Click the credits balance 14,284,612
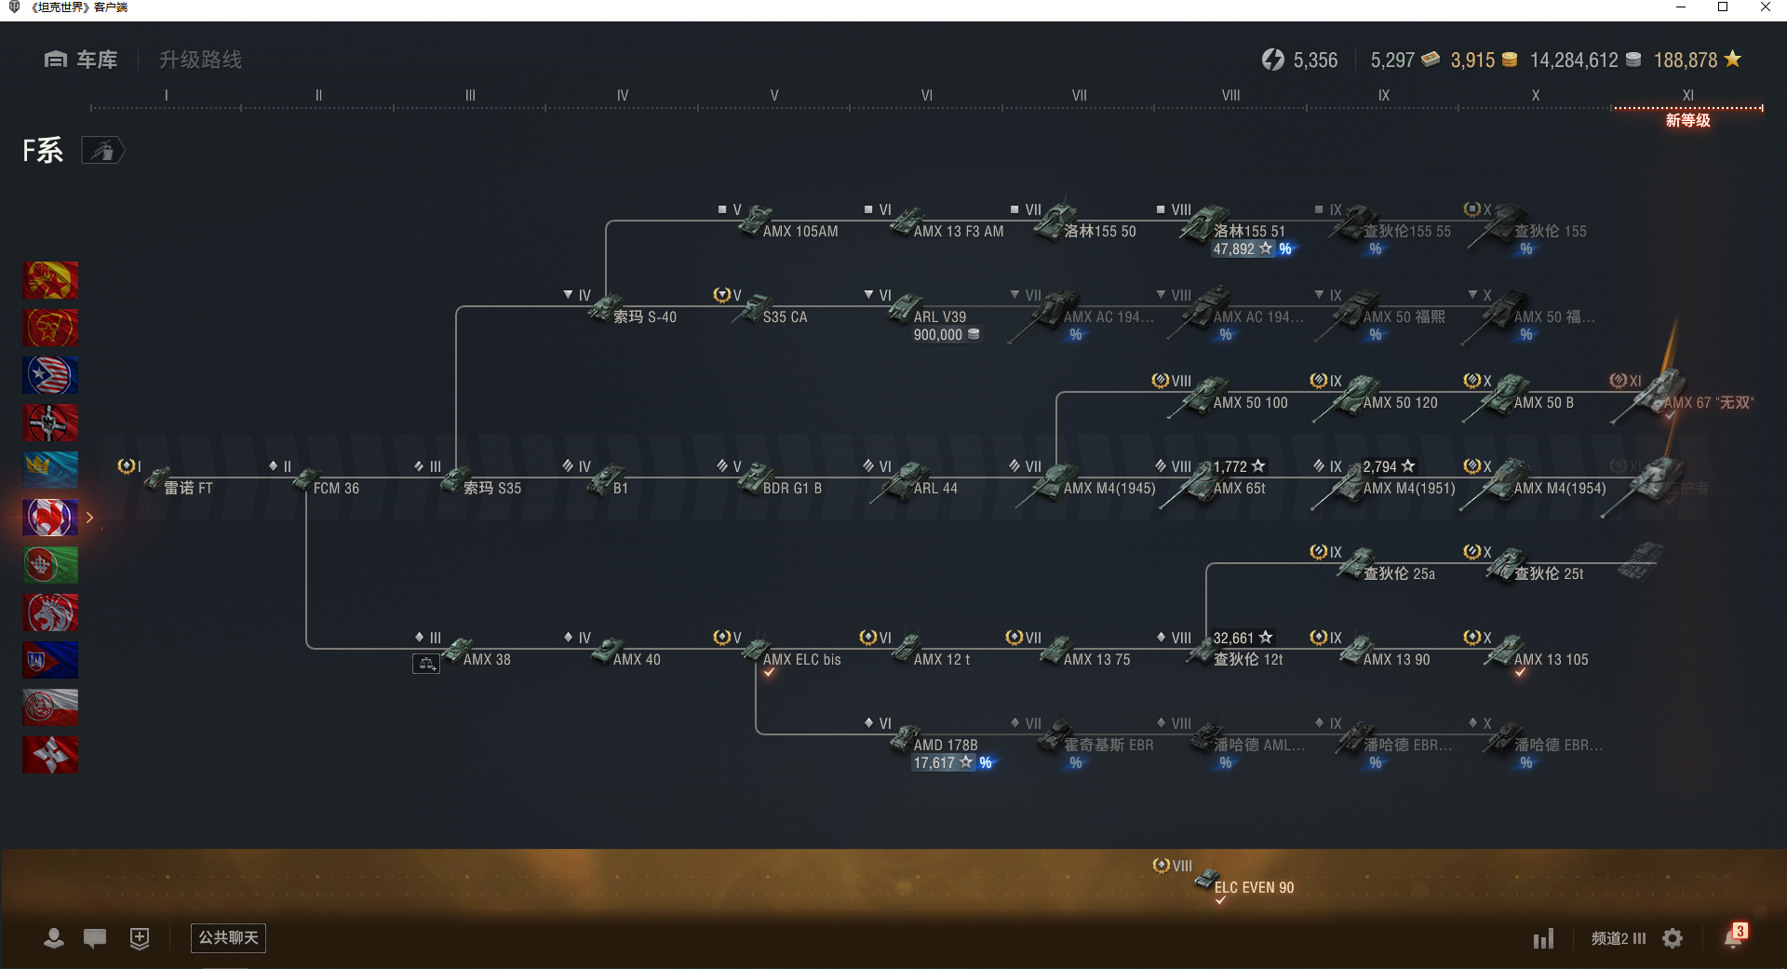The width and height of the screenshot is (1787, 969). [1585, 61]
